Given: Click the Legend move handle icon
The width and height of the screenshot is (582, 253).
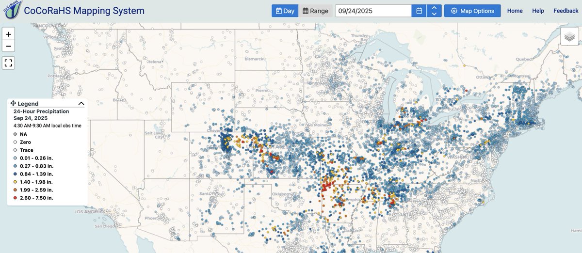Looking at the screenshot, I should tap(14, 104).
